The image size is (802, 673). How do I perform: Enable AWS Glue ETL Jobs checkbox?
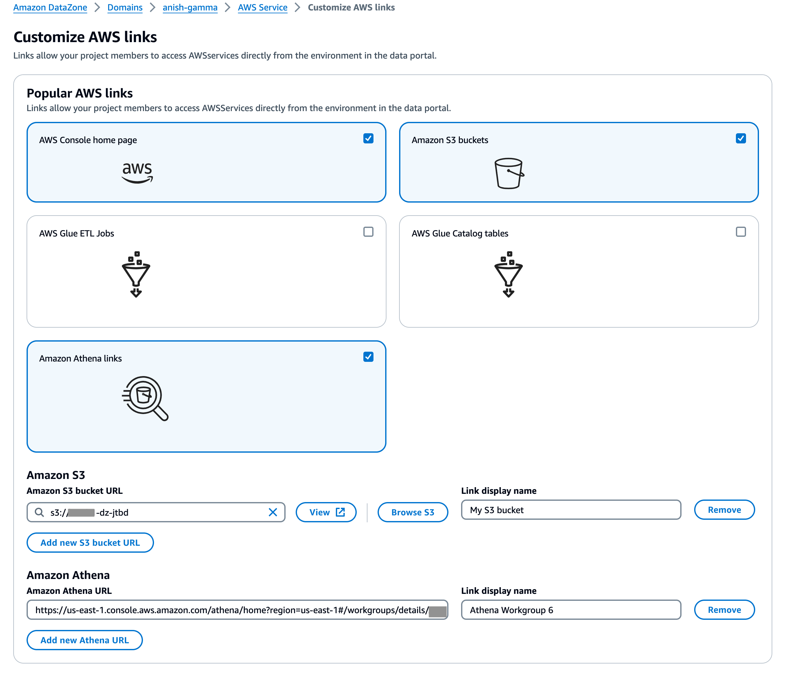368,232
